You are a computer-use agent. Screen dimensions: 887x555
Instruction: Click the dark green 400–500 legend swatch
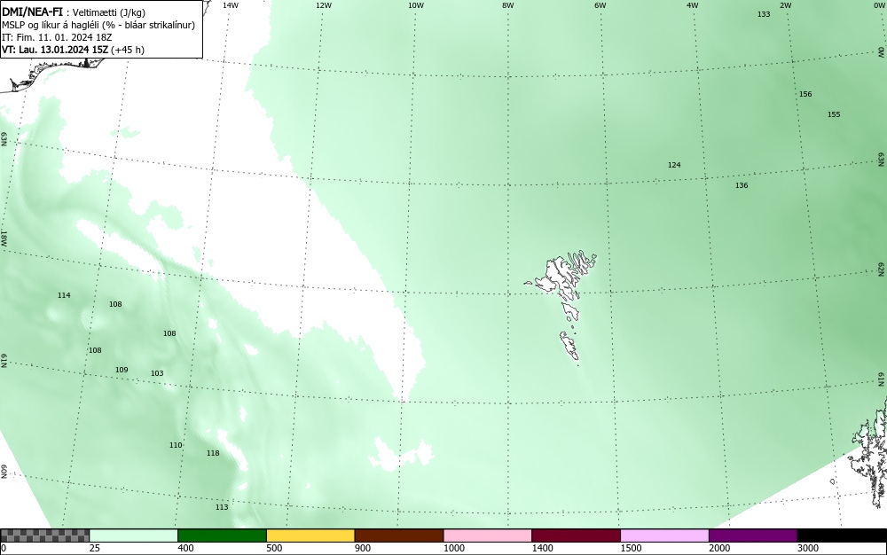coord(222,535)
